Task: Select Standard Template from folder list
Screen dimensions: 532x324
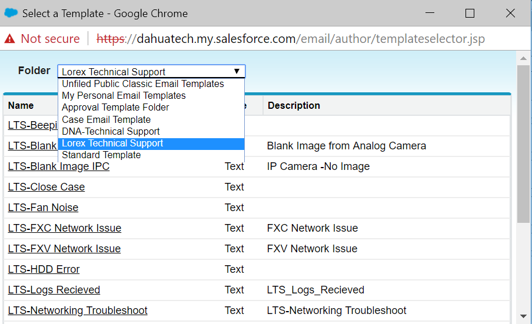Action: [101, 155]
